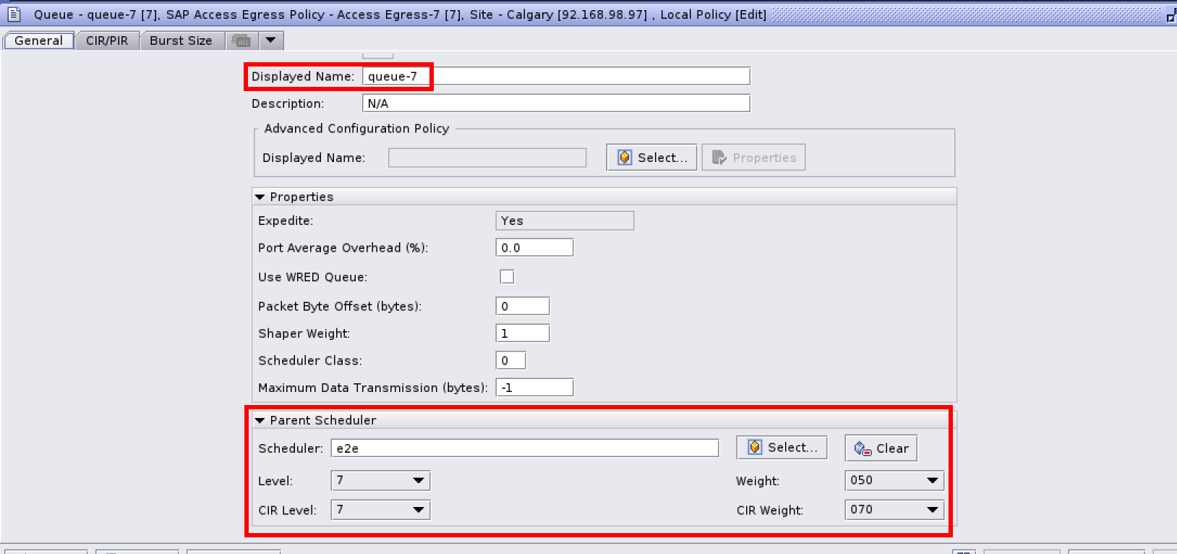
Task: Open the Level dropdown
Action: click(x=418, y=481)
